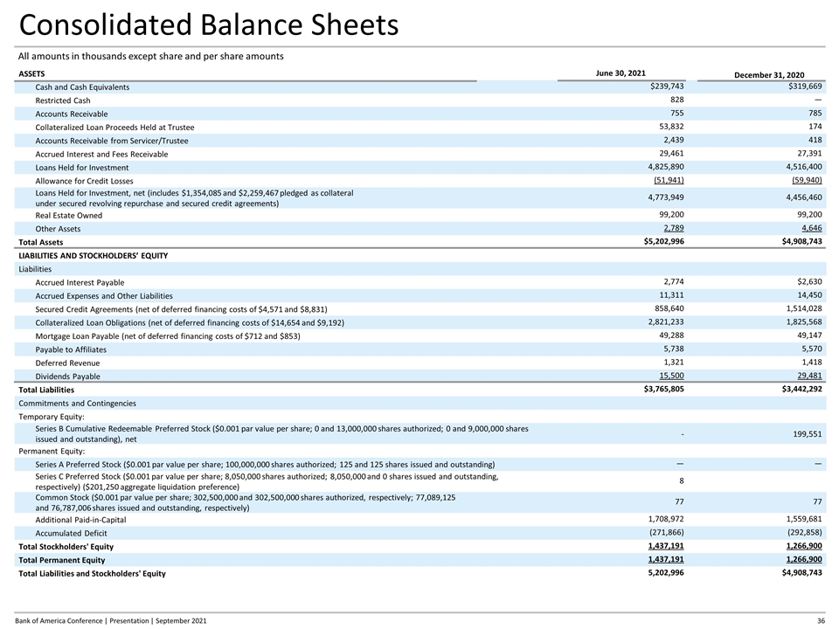Click the Total Assets row label

pyautogui.click(x=41, y=242)
